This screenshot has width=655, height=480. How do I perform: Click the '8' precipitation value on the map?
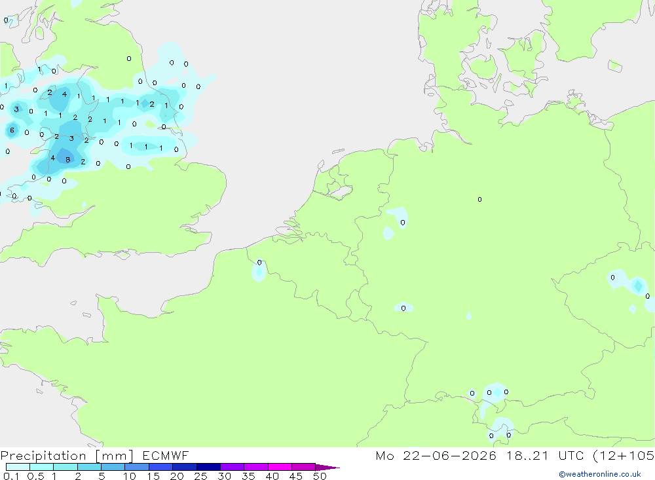click(x=67, y=160)
